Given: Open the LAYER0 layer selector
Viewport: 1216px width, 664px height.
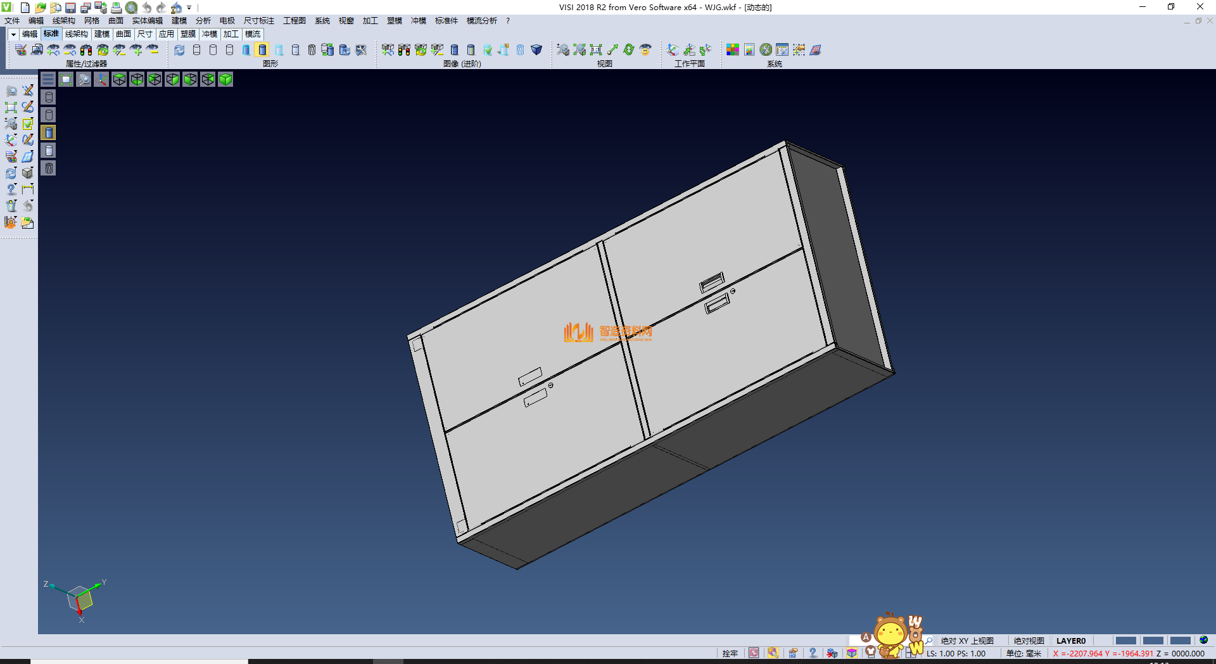Looking at the screenshot, I should (x=1070, y=641).
